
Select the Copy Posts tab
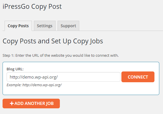click(x=18, y=26)
